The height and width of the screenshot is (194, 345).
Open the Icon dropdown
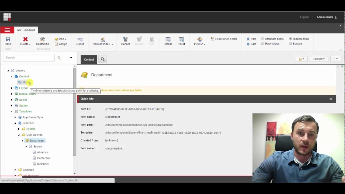coord(60,39)
